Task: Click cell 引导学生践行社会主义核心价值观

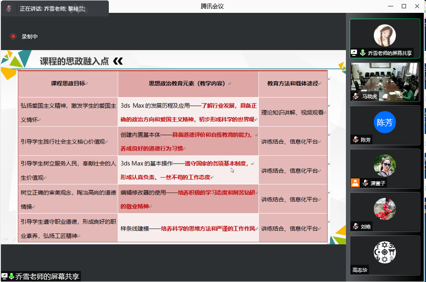Action: [x=68, y=141]
